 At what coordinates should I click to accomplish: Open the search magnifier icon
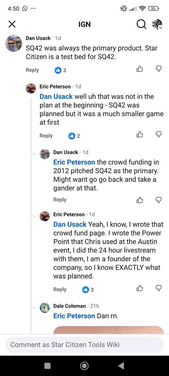tap(141, 24)
